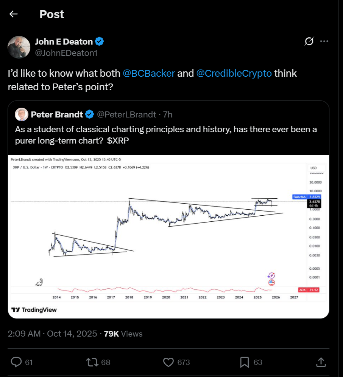Click the TradingView logo on chart

(34, 310)
